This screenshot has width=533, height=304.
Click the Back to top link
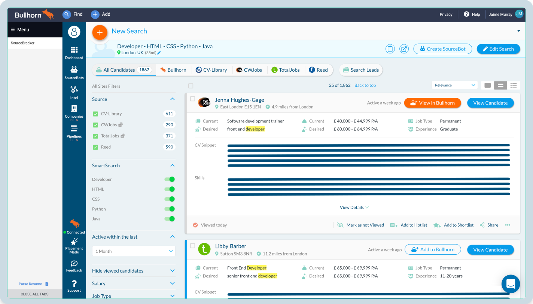pos(365,86)
